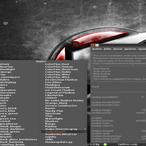Click the creativecommons.org URL line
Screen dimensions: 146x146
119,64
